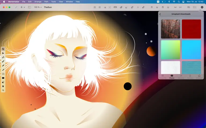Click the diagonal line icon in toolbar
206x128 pixels.
tap(16, 7)
